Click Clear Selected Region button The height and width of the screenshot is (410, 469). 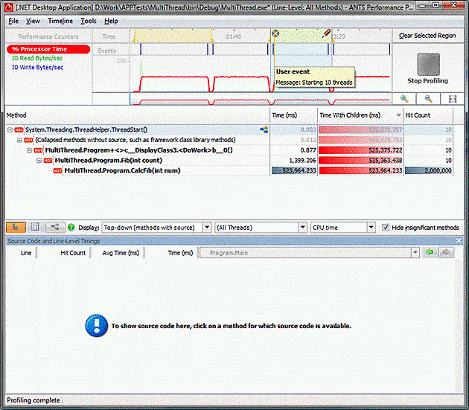point(427,36)
